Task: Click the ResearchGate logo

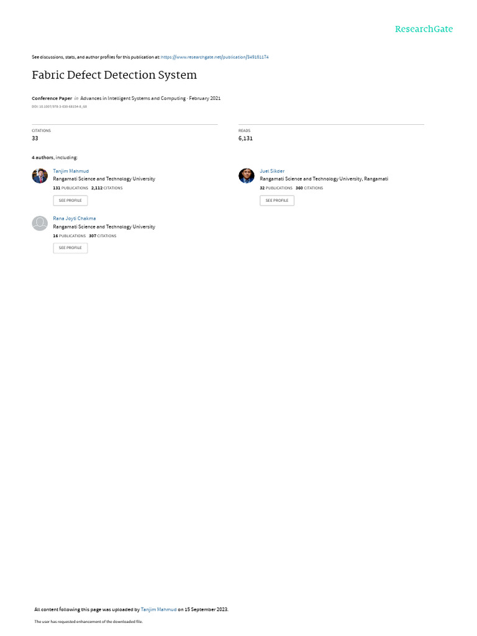Action: pos(424,29)
